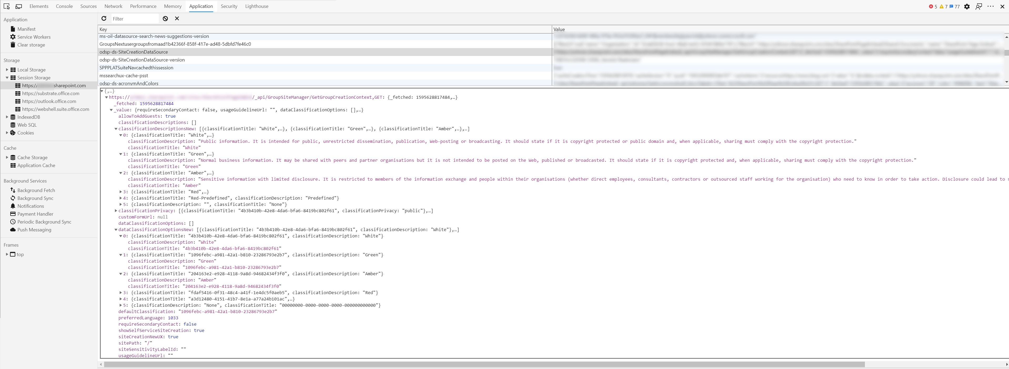Collapse the Session Storage tree node
This screenshot has width=1009, height=369.
pyautogui.click(x=7, y=77)
